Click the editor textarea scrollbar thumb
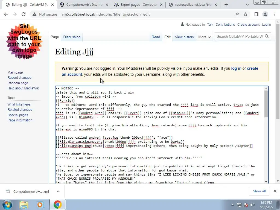The image size is (280, 210). [266, 104]
